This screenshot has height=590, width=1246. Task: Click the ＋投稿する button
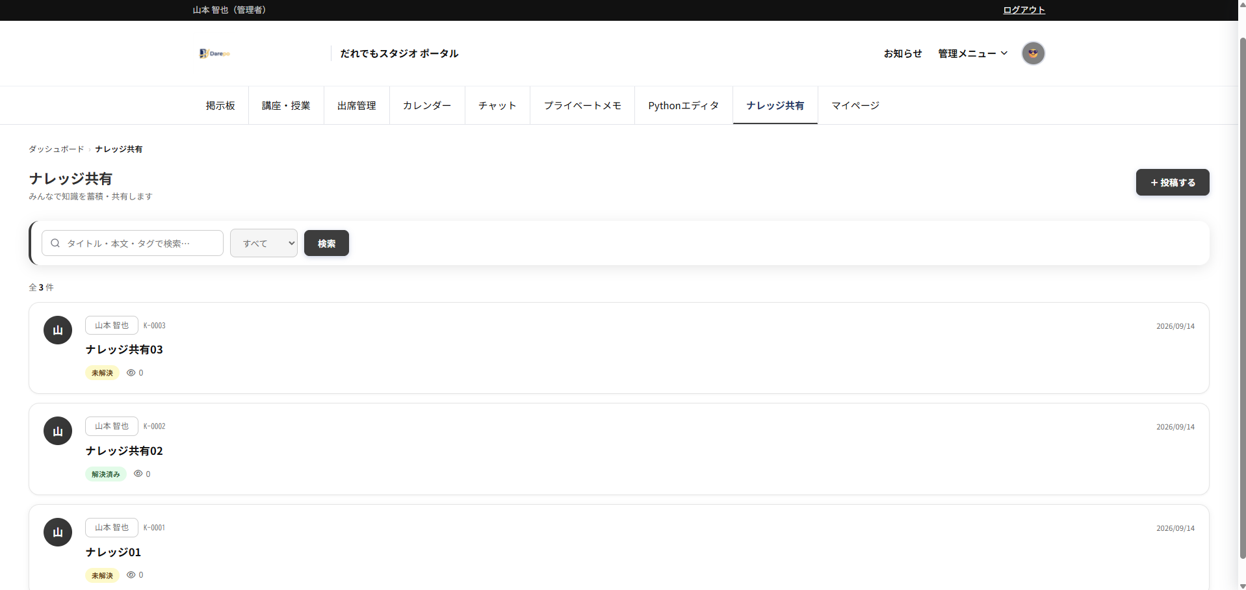(x=1173, y=183)
